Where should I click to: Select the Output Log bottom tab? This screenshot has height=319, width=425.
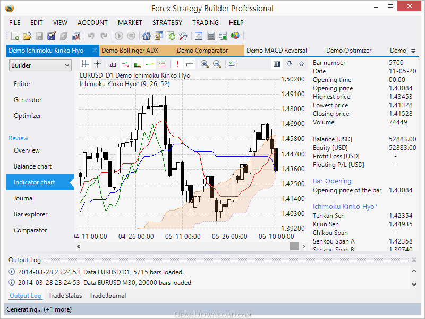coord(25,296)
